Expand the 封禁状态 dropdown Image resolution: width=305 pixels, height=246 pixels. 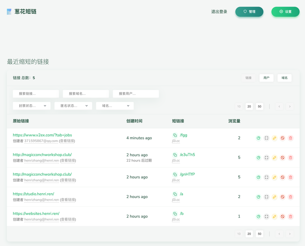[32, 106]
